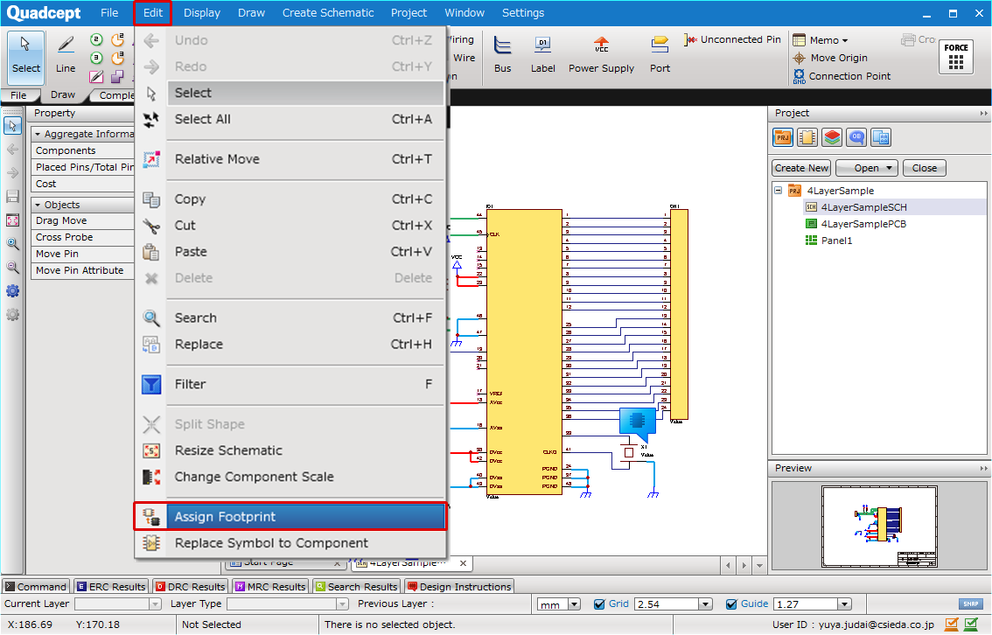Select the Label tool
992x635 pixels.
point(543,55)
